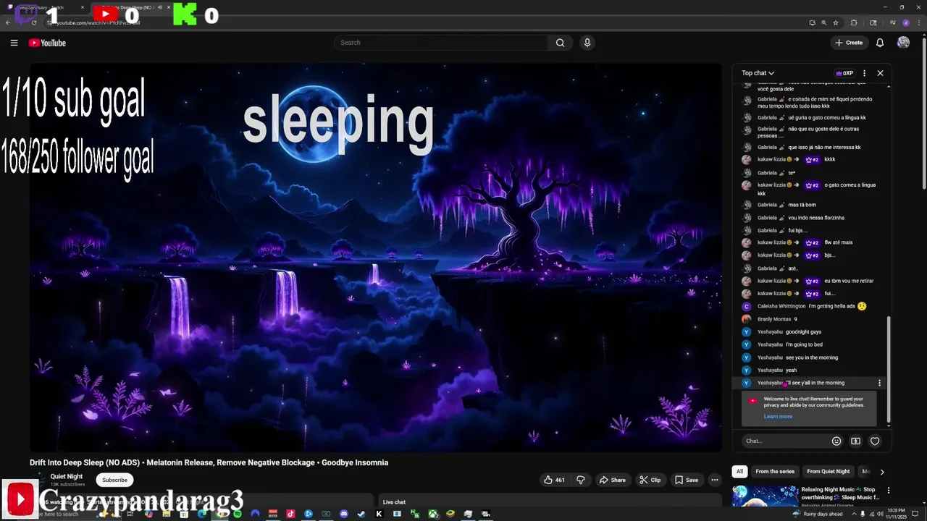Open live chat three-dot options menu
The height and width of the screenshot is (521, 927).
pos(864,73)
